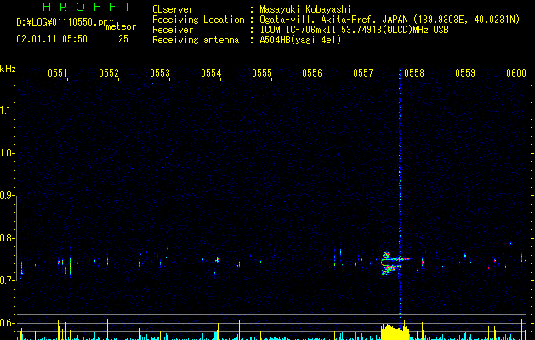535x340 pixels.
Task: Click the 0555 time marker
Action: click(x=262, y=72)
